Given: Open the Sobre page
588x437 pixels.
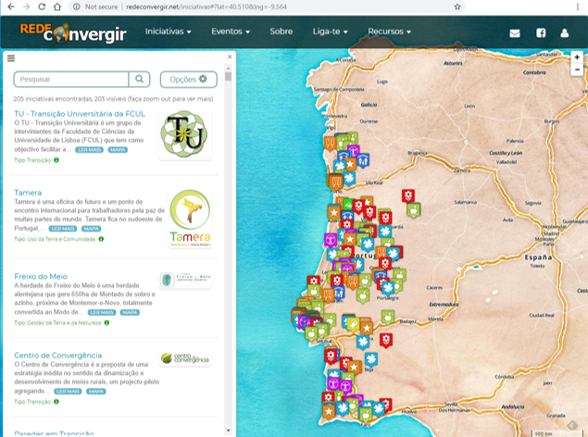Looking at the screenshot, I should (281, 31).
